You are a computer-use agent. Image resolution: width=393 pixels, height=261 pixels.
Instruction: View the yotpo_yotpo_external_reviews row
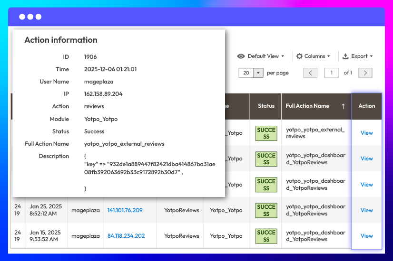point(367,133)
